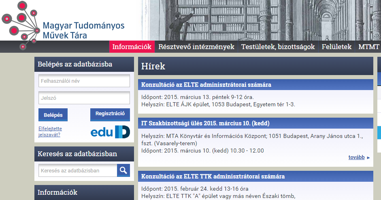Open the Testületek, bizottságok menu

278,47
